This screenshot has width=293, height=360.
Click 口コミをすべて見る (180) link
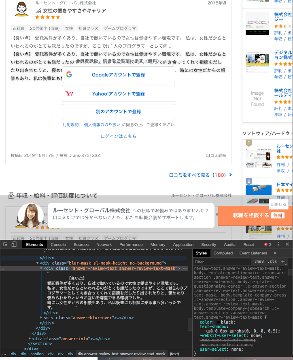(x=200, y=175)
